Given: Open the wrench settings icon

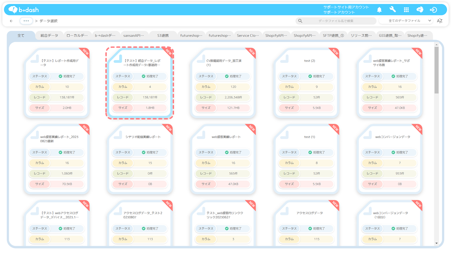Looking at the screenshot, I should point(393,9).
